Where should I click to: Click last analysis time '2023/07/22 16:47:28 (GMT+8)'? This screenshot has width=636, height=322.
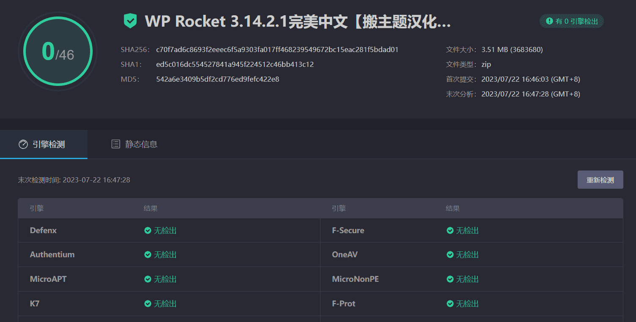[x=531, y=94]
